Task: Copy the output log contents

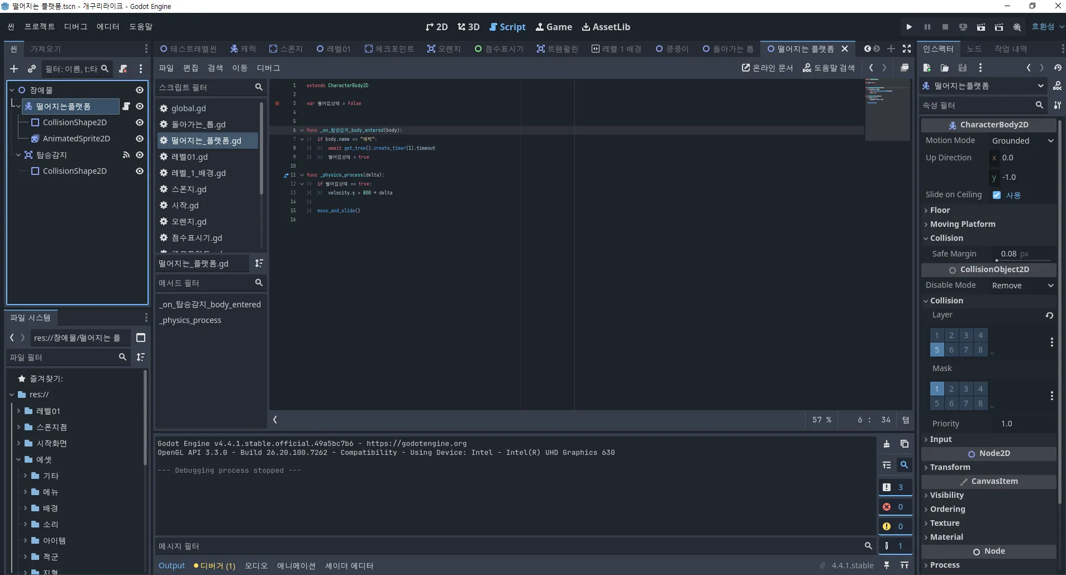Action: 905,444
